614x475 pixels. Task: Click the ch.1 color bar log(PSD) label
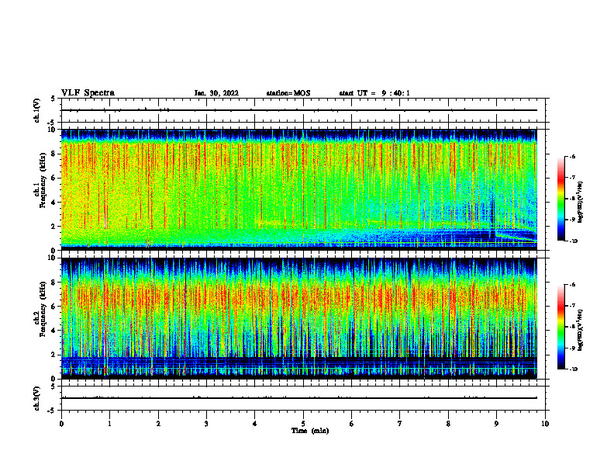(x=581, y=202)
